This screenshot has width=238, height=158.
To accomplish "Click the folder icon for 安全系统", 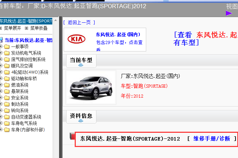I will (7, 98).
